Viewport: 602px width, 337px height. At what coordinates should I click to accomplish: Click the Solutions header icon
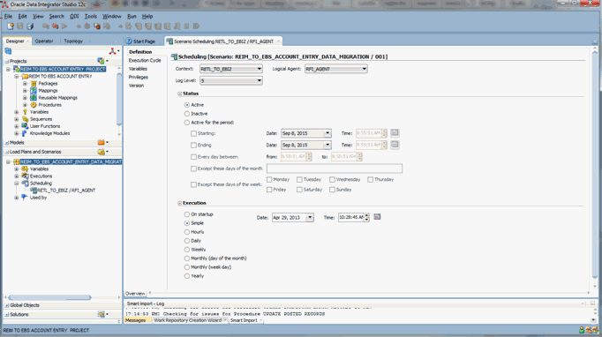point(102,314)
